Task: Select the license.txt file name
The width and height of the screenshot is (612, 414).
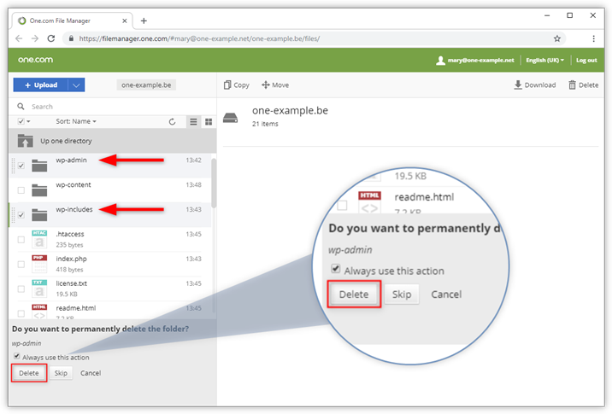Action: 72,283
